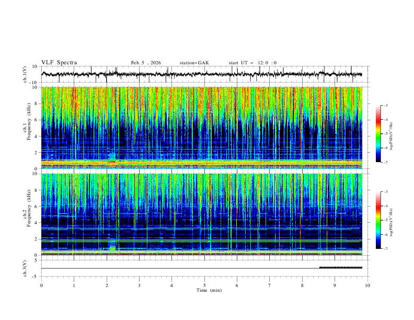Click the ch.2 Frequency (kHz) axis label
Screen dimensions: 414x320
coord(27,208)
